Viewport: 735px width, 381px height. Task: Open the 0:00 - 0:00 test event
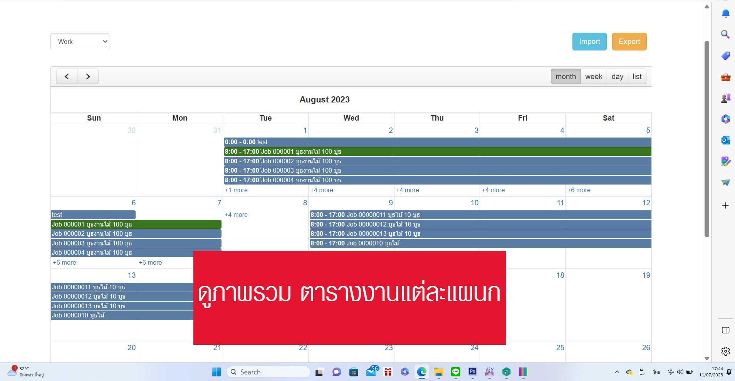point(438,142)
